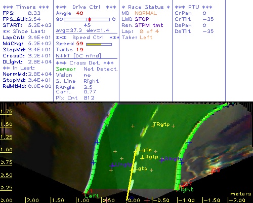Click the green Right lane label
The width and height of the screenshot is (253, 203).
(x=185, y=190)
